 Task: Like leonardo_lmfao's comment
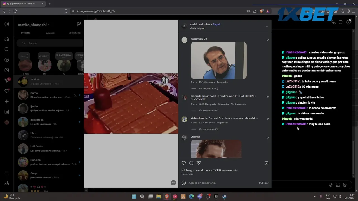pos(268,97)
